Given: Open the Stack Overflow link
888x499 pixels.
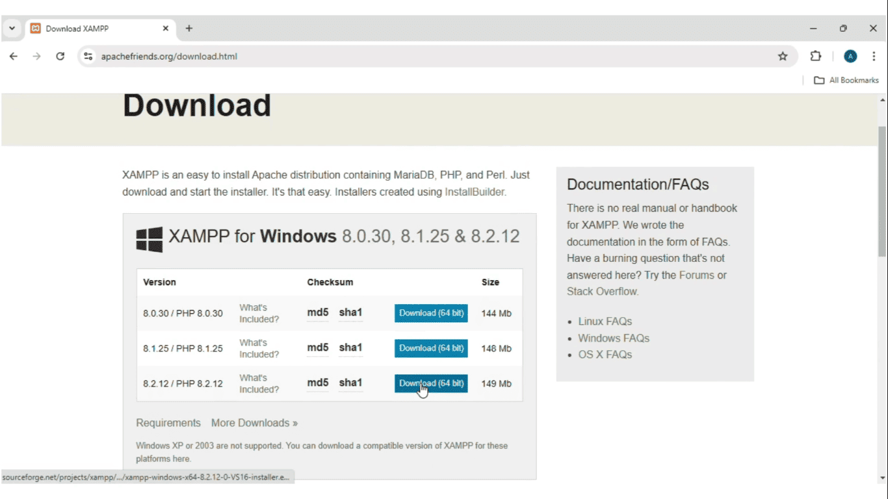Looking at the screenshot, I should pos(601,292).
